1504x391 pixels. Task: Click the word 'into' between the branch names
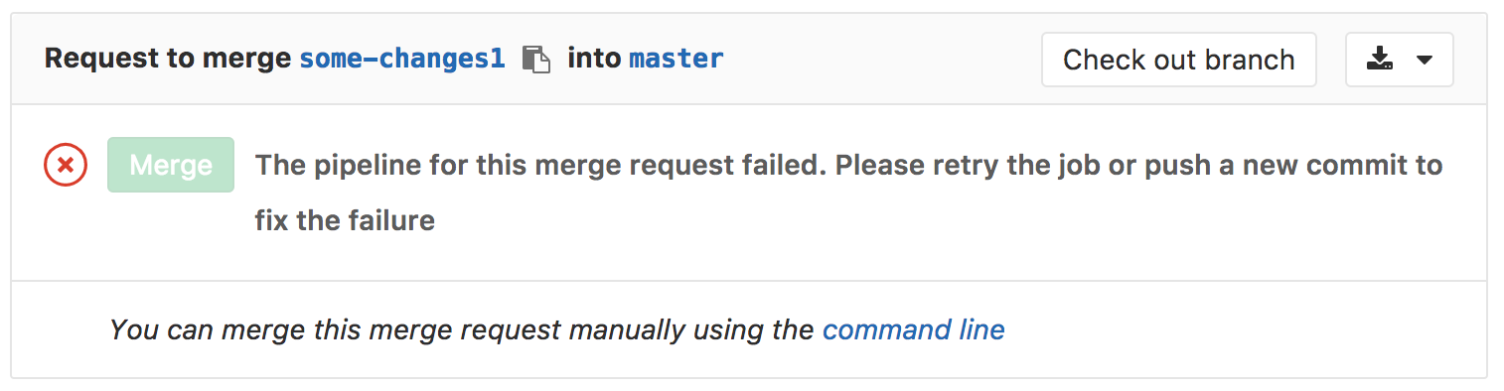pyautogui.click(x=594, y=59)
